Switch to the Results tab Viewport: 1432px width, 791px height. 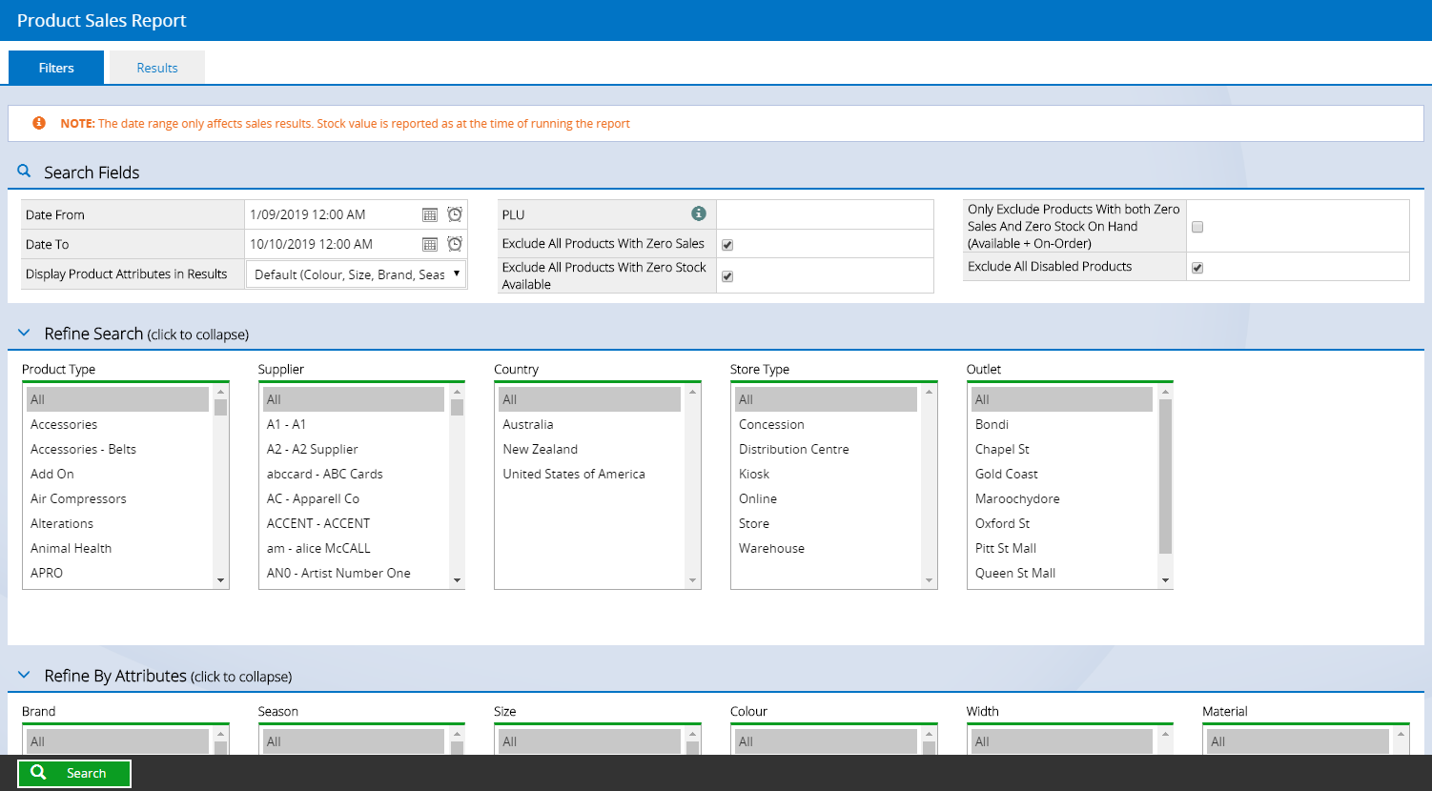click(x=157, y=68)
